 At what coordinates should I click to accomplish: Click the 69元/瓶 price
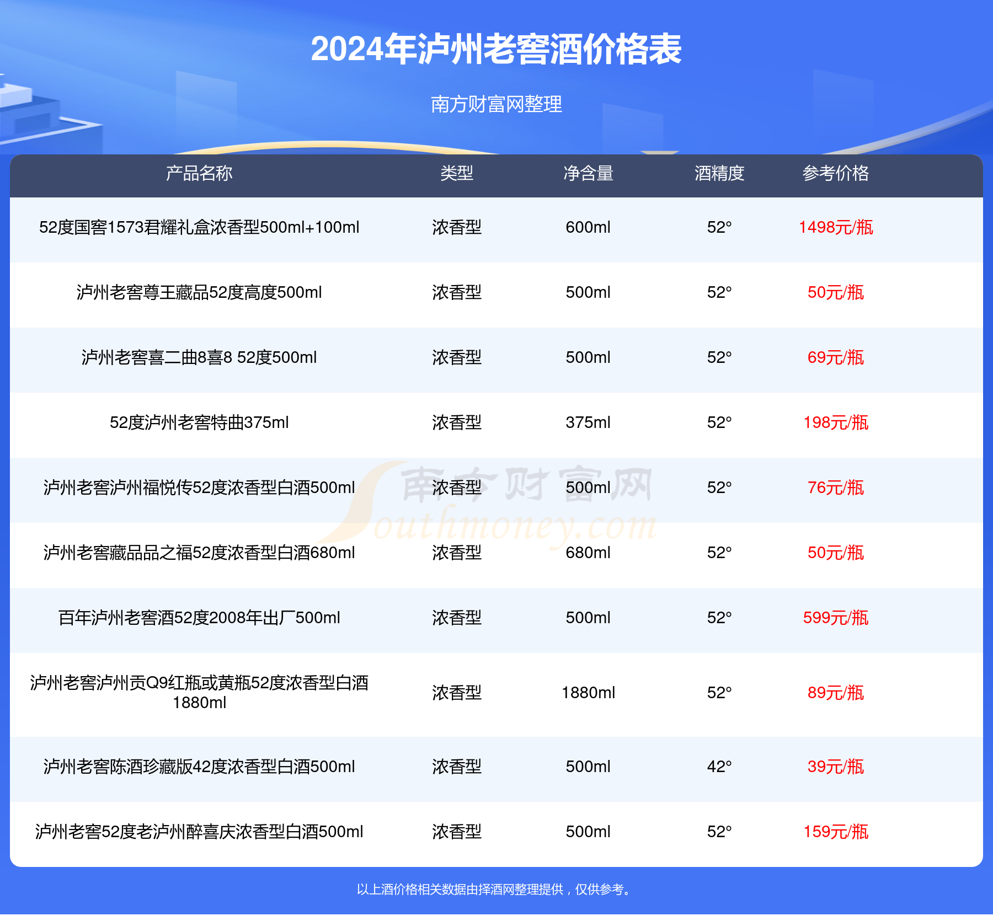tap(836, 357)
